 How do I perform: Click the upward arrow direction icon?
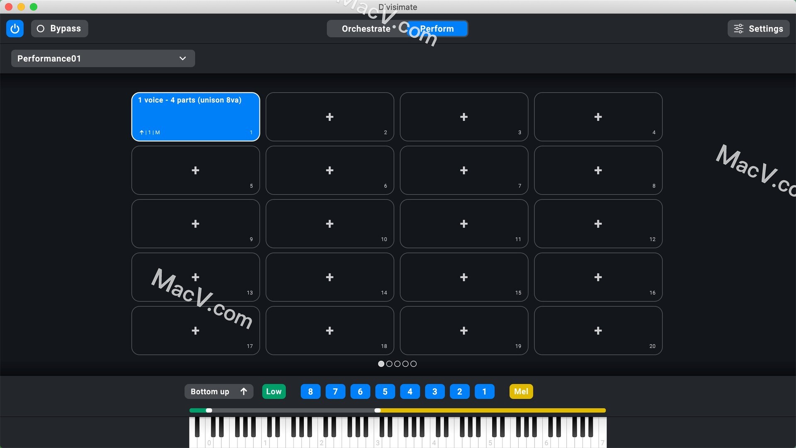coord(245,391)
